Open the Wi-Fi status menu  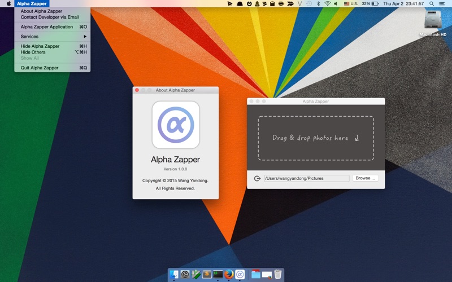328,3
